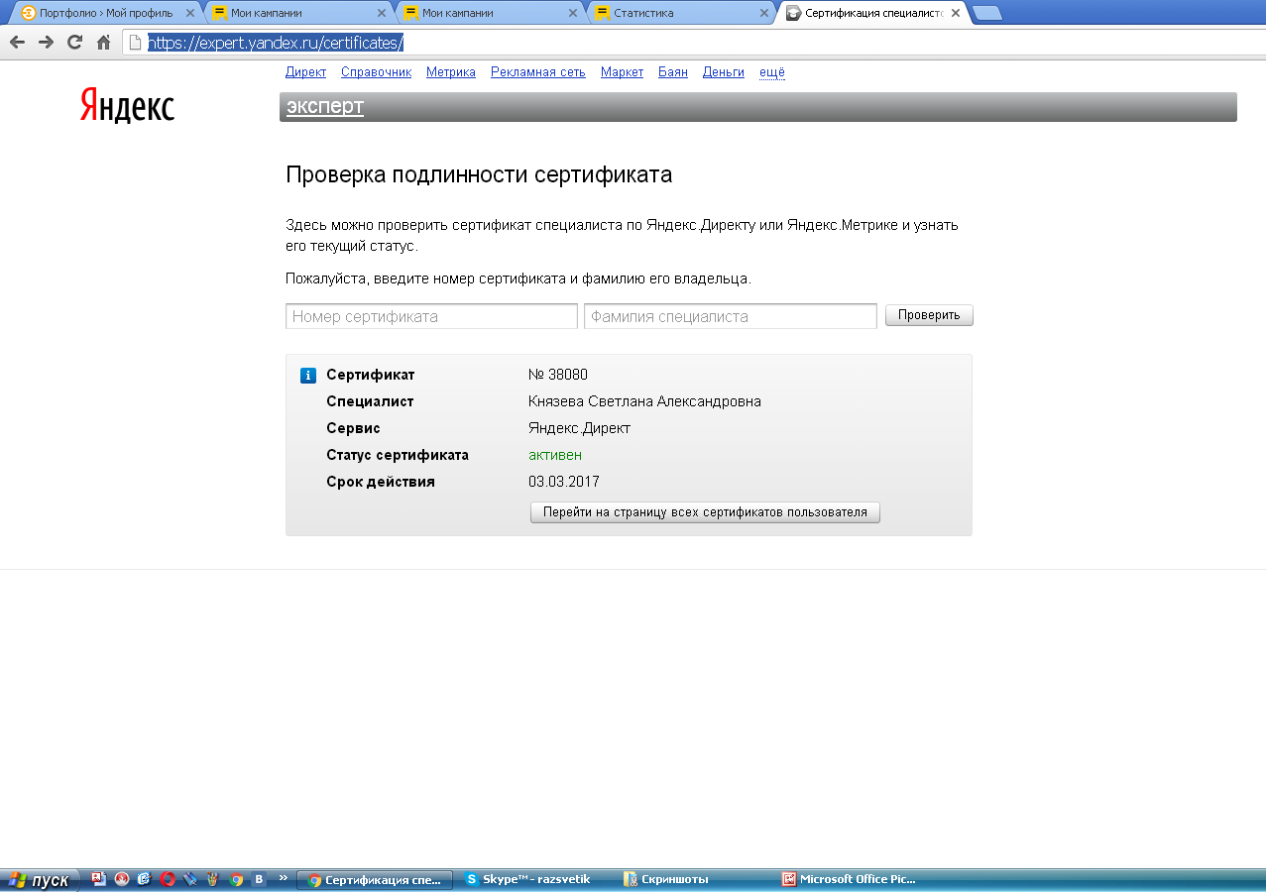Open a new browser tab
The width and height of the screenshot is (1266, 892).
pyautogui.click(x=987, y=13)
